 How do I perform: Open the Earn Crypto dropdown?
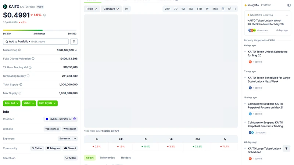(48, 103)
